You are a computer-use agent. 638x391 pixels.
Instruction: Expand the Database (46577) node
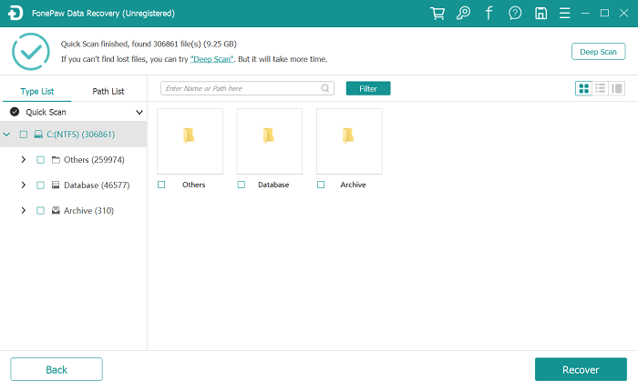[23, 185]
